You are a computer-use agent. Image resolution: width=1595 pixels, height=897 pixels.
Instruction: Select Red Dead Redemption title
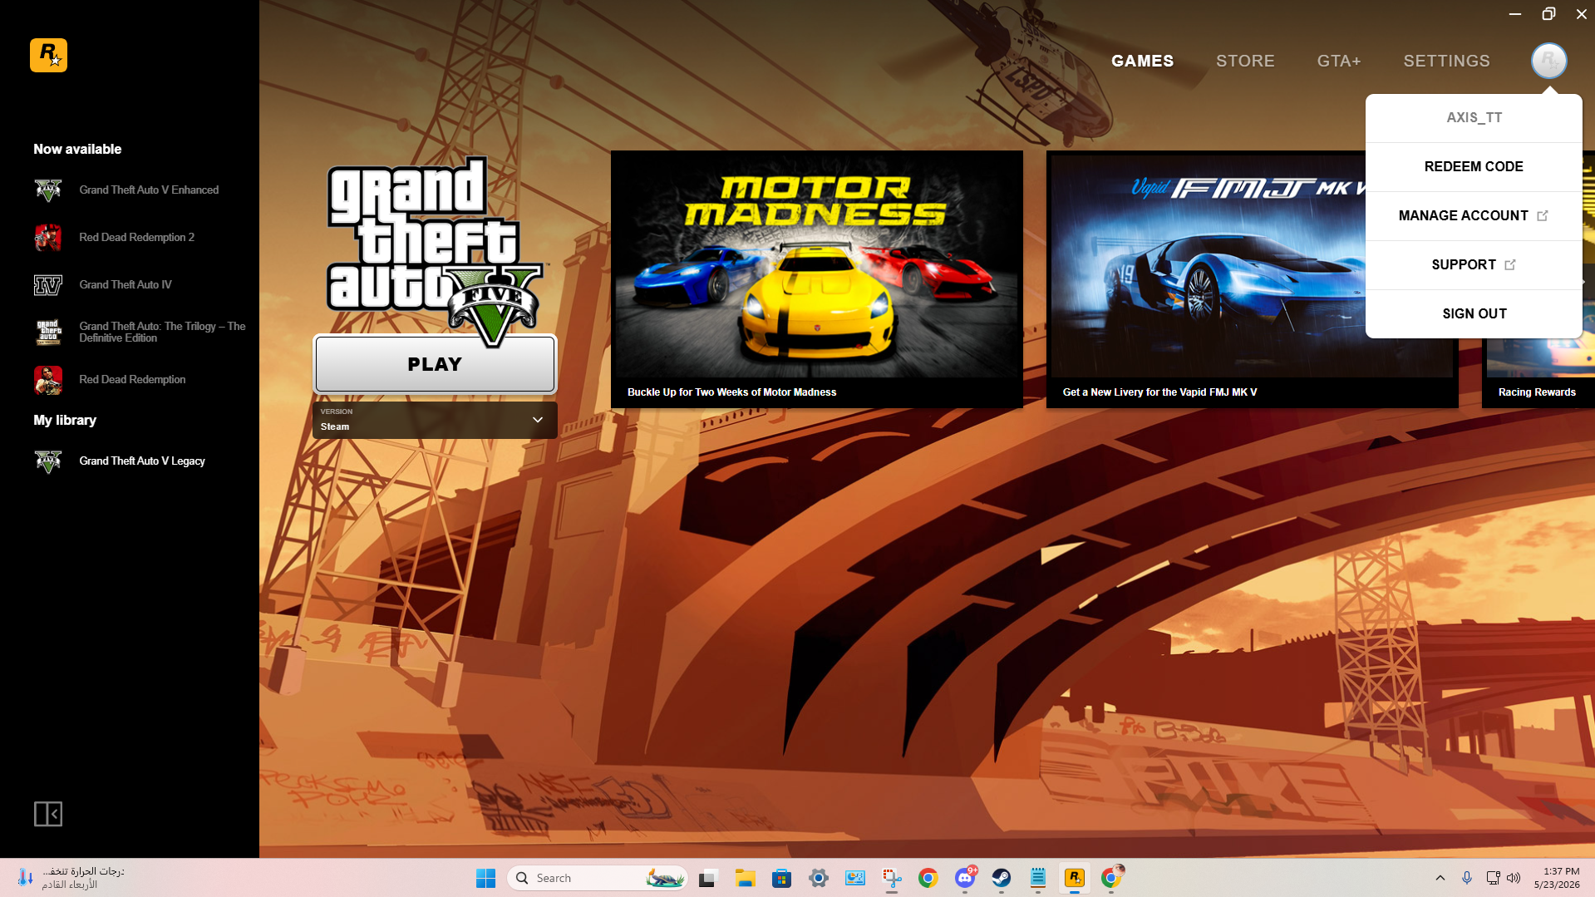tap(132, 380)
